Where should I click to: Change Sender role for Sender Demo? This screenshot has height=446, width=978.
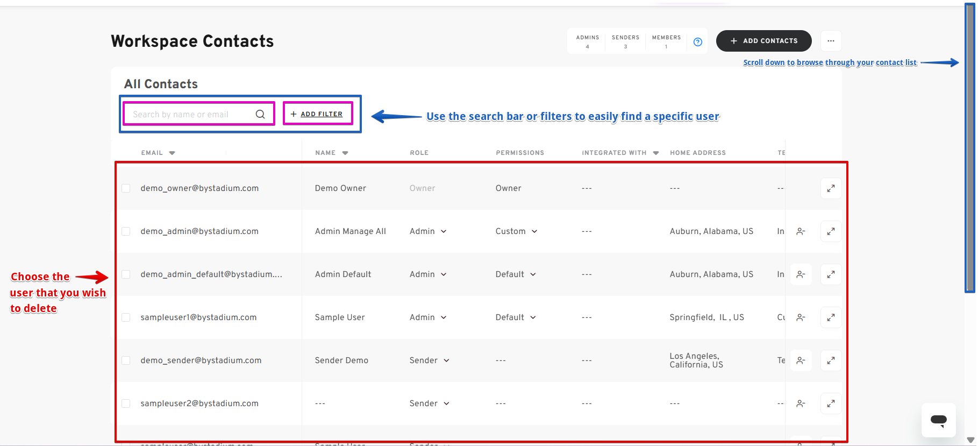click(x=429, y=360)
